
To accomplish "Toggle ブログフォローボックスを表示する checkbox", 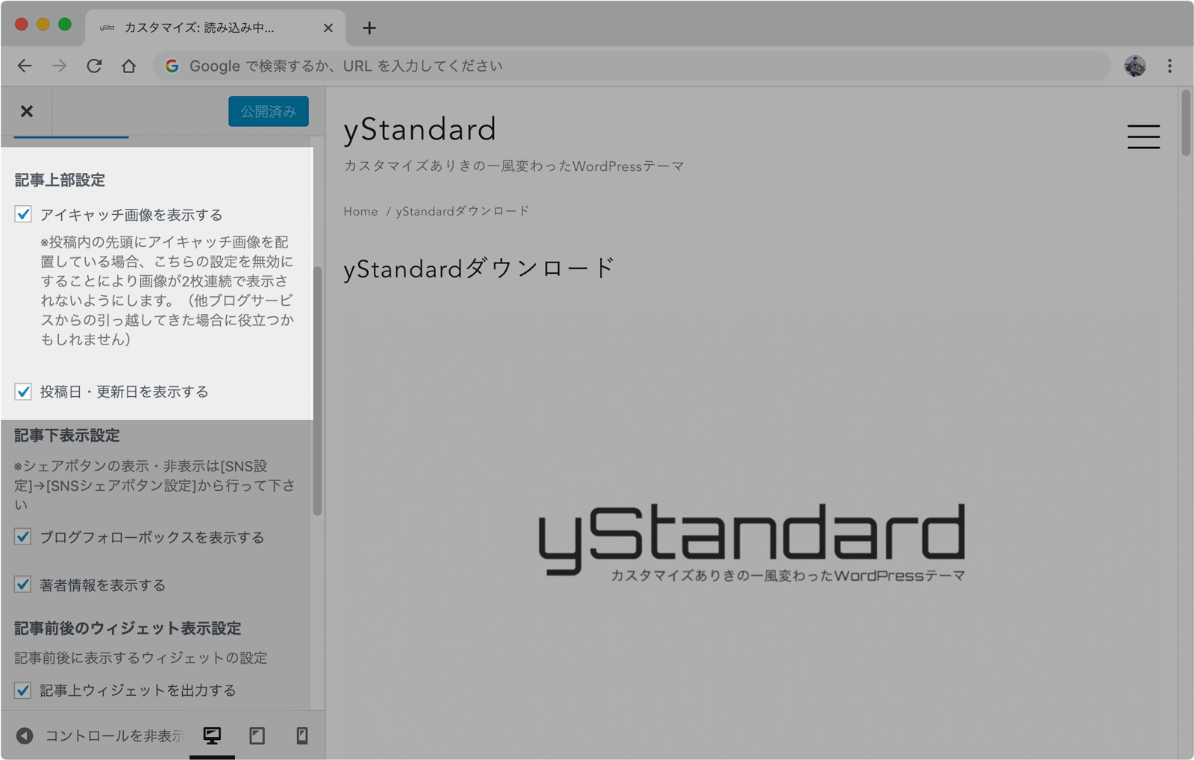I will tap(23, 537).
